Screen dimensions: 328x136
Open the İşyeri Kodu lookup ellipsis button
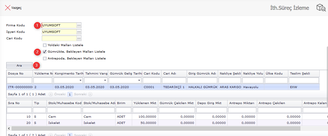click(79, 32)
